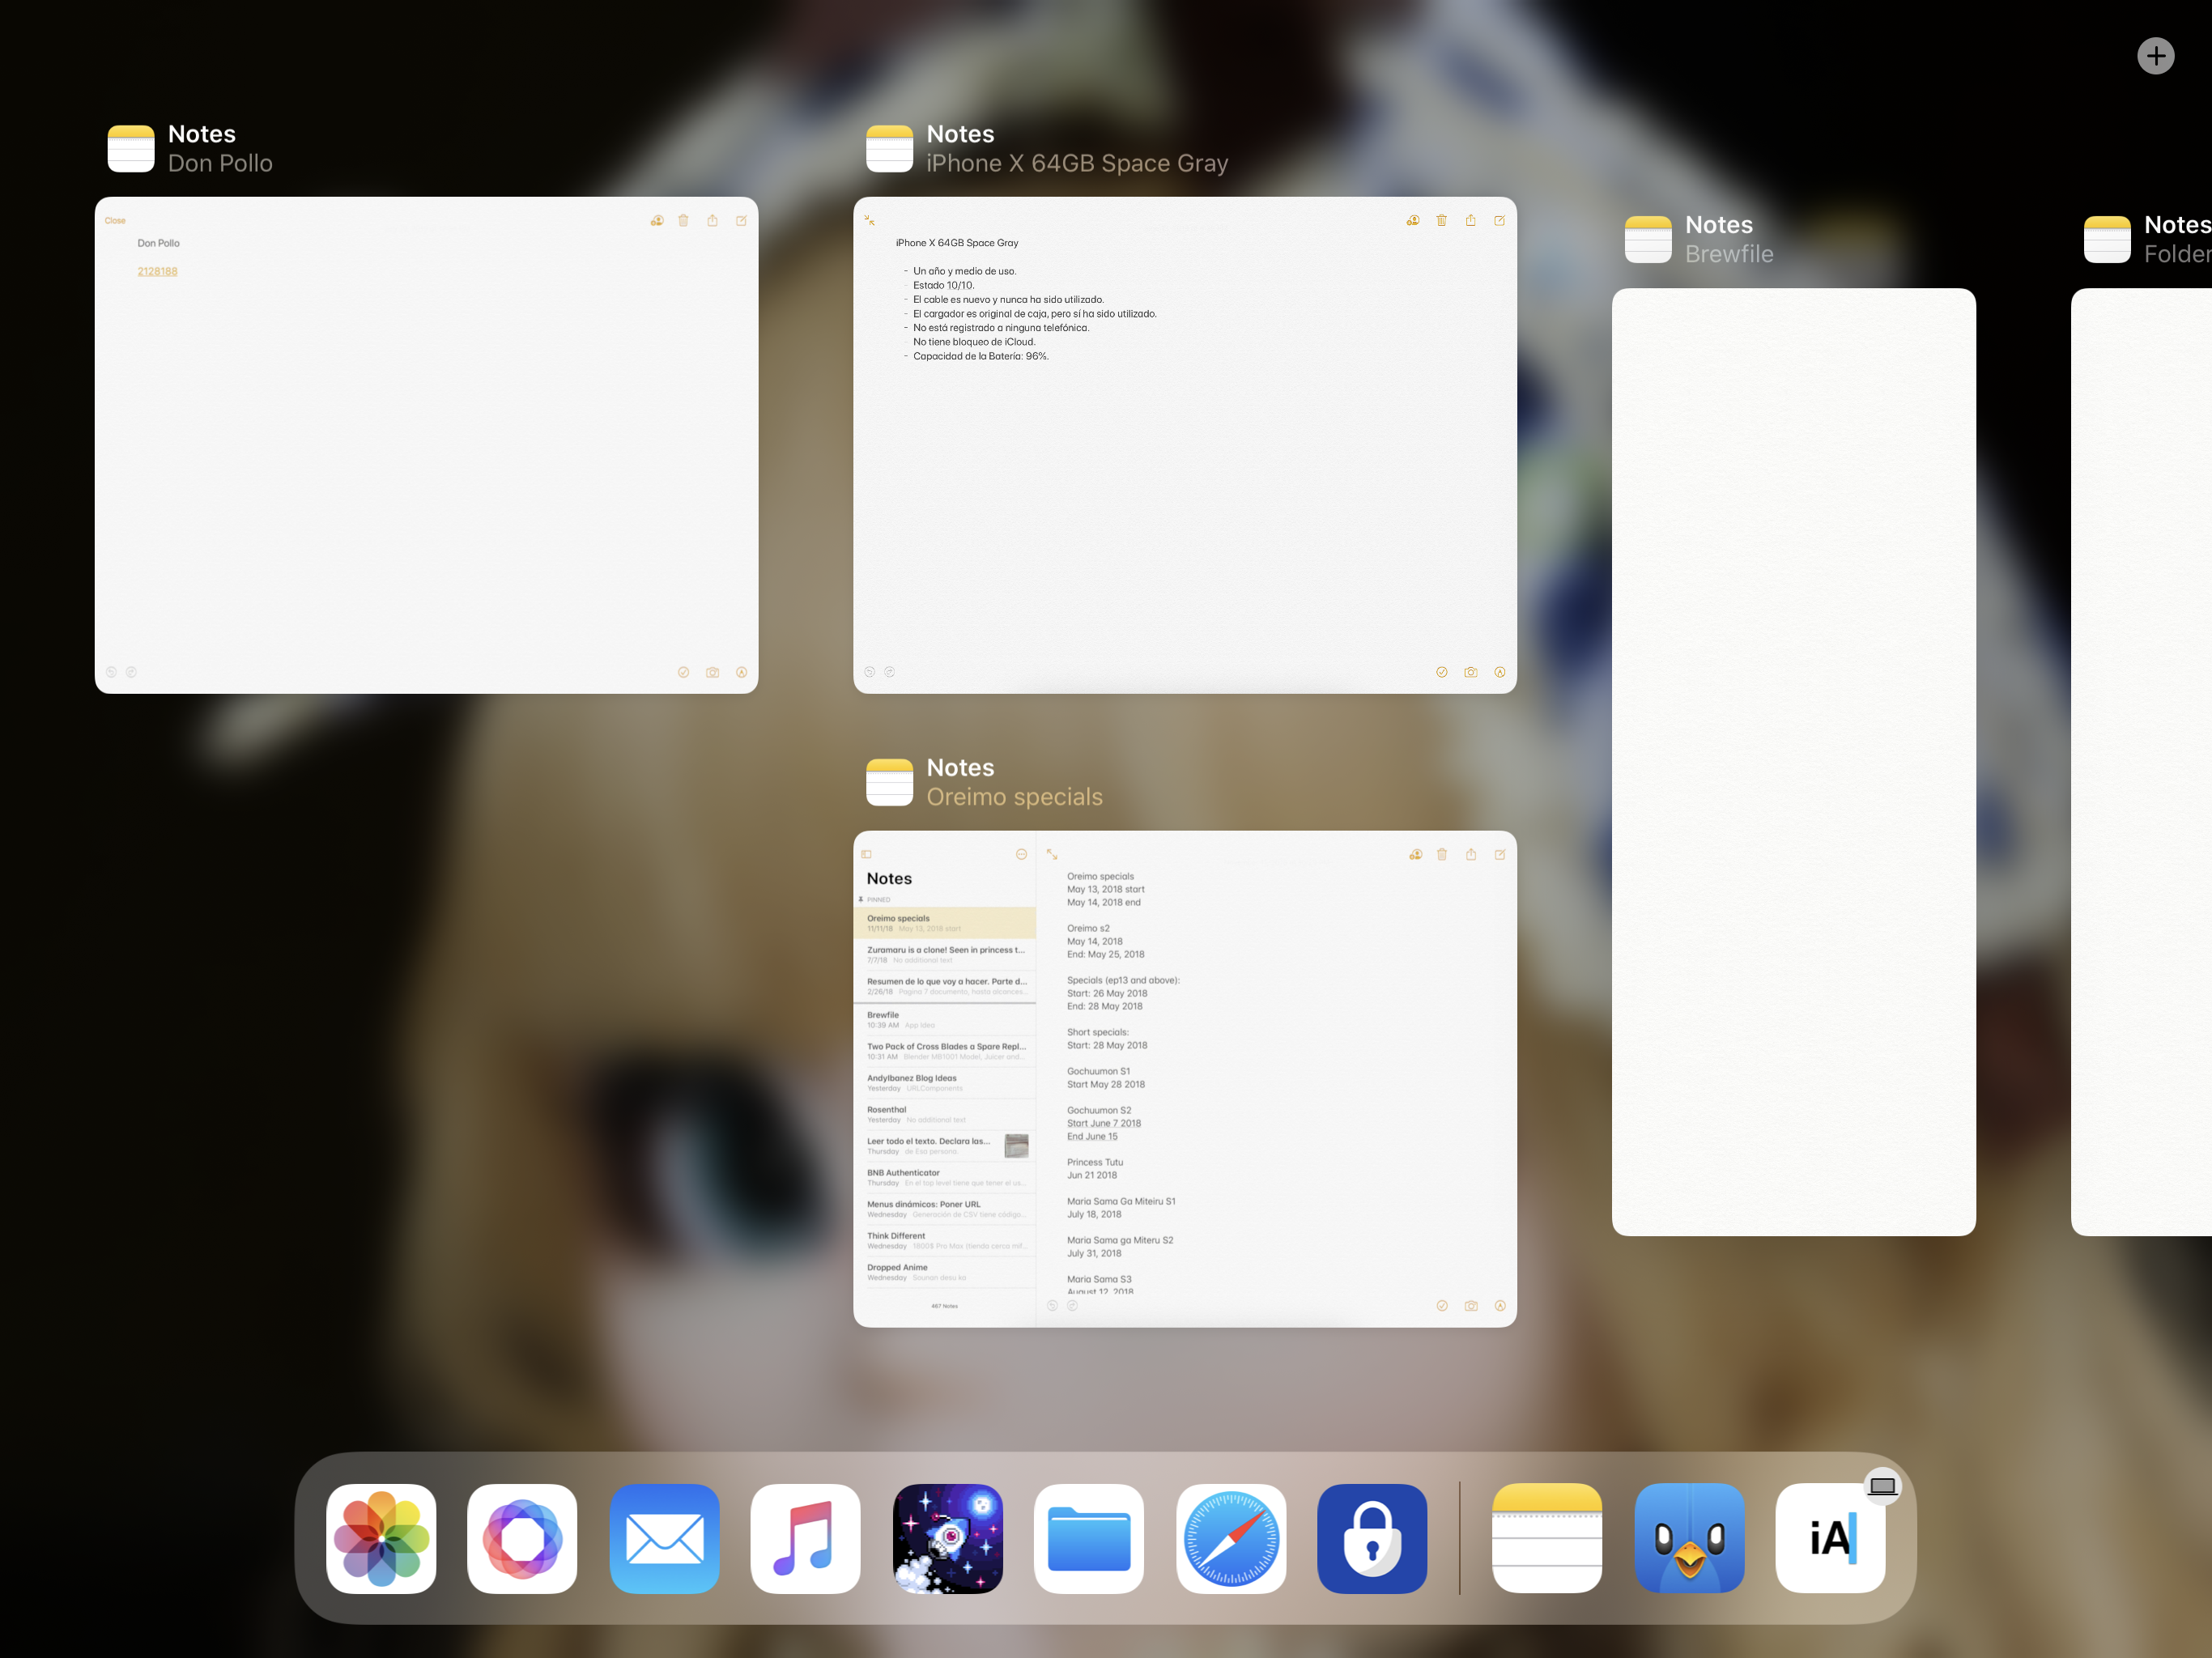
Task: Open Photos from the dock
Action: pyautogui.click(x=381, y=1538)
